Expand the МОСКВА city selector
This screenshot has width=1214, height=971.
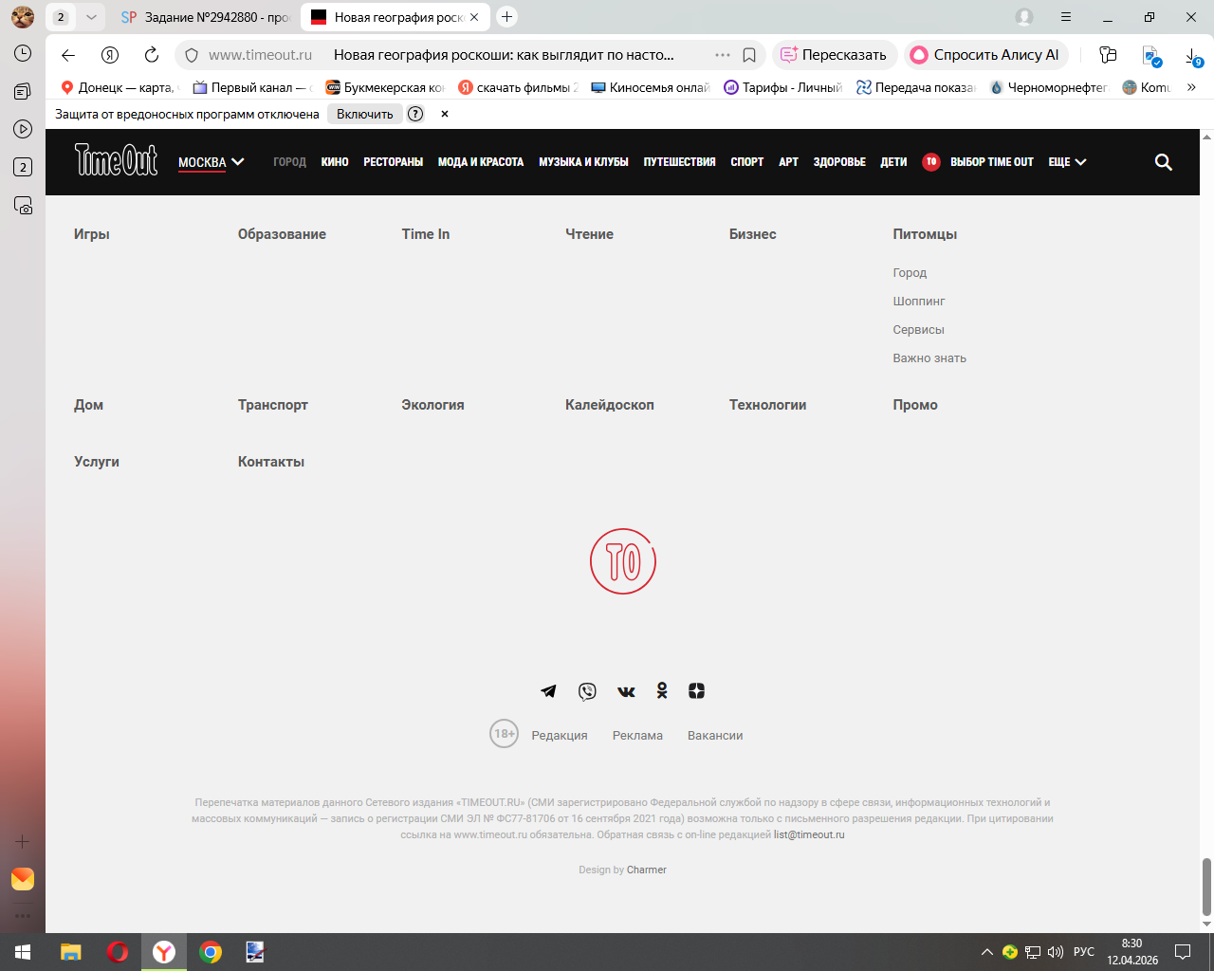pyautogui.click(x=212, y=162)
